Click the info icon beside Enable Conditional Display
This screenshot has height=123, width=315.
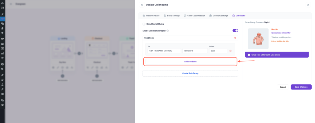pos(168,31)
